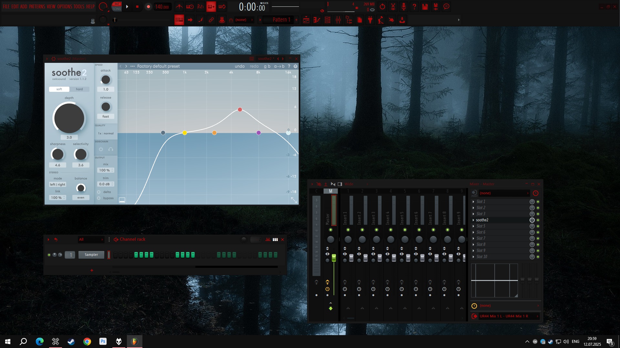Open the channel filter All dropdown

coord(91,239)
